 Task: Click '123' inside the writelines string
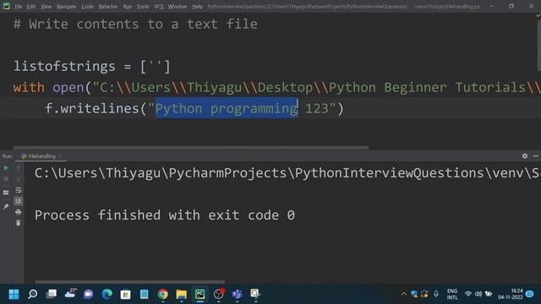point(317,109)
